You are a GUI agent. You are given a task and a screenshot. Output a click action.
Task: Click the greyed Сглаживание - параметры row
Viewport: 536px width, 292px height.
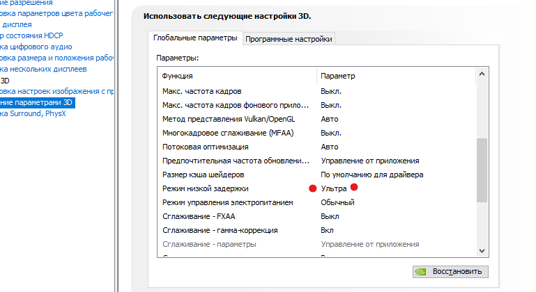click(316, 245)
